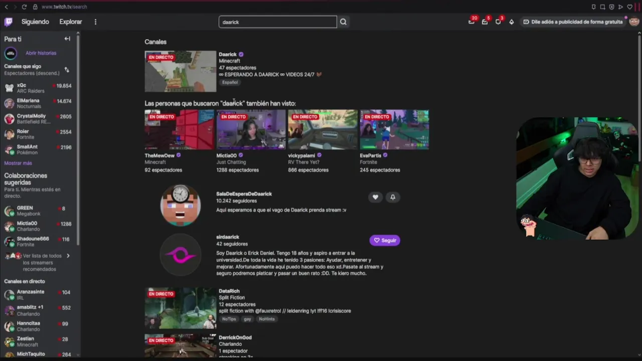Image resolution: width=642 pixels, height=361 pixels.
Task: Click the NoHints tag
Action: (267, 319)
